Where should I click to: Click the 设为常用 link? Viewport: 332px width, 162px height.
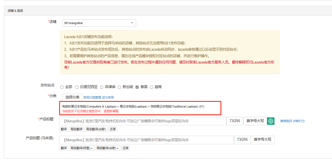[x=108, y=97]
